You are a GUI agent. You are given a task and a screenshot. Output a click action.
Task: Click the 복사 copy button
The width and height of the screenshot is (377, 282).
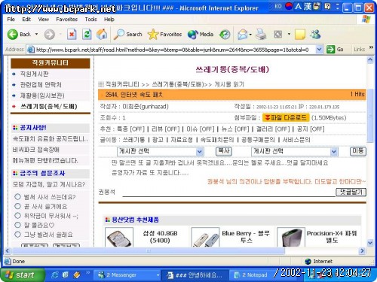tap(224, 151)
